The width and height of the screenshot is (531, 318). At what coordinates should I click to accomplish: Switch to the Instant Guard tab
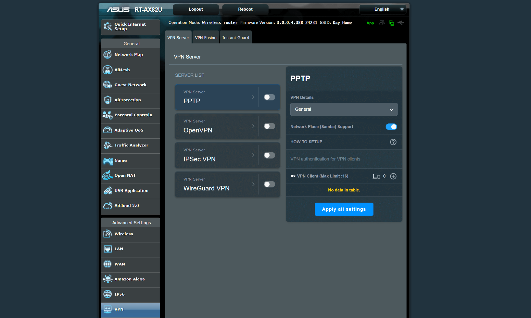coord(236,38)
